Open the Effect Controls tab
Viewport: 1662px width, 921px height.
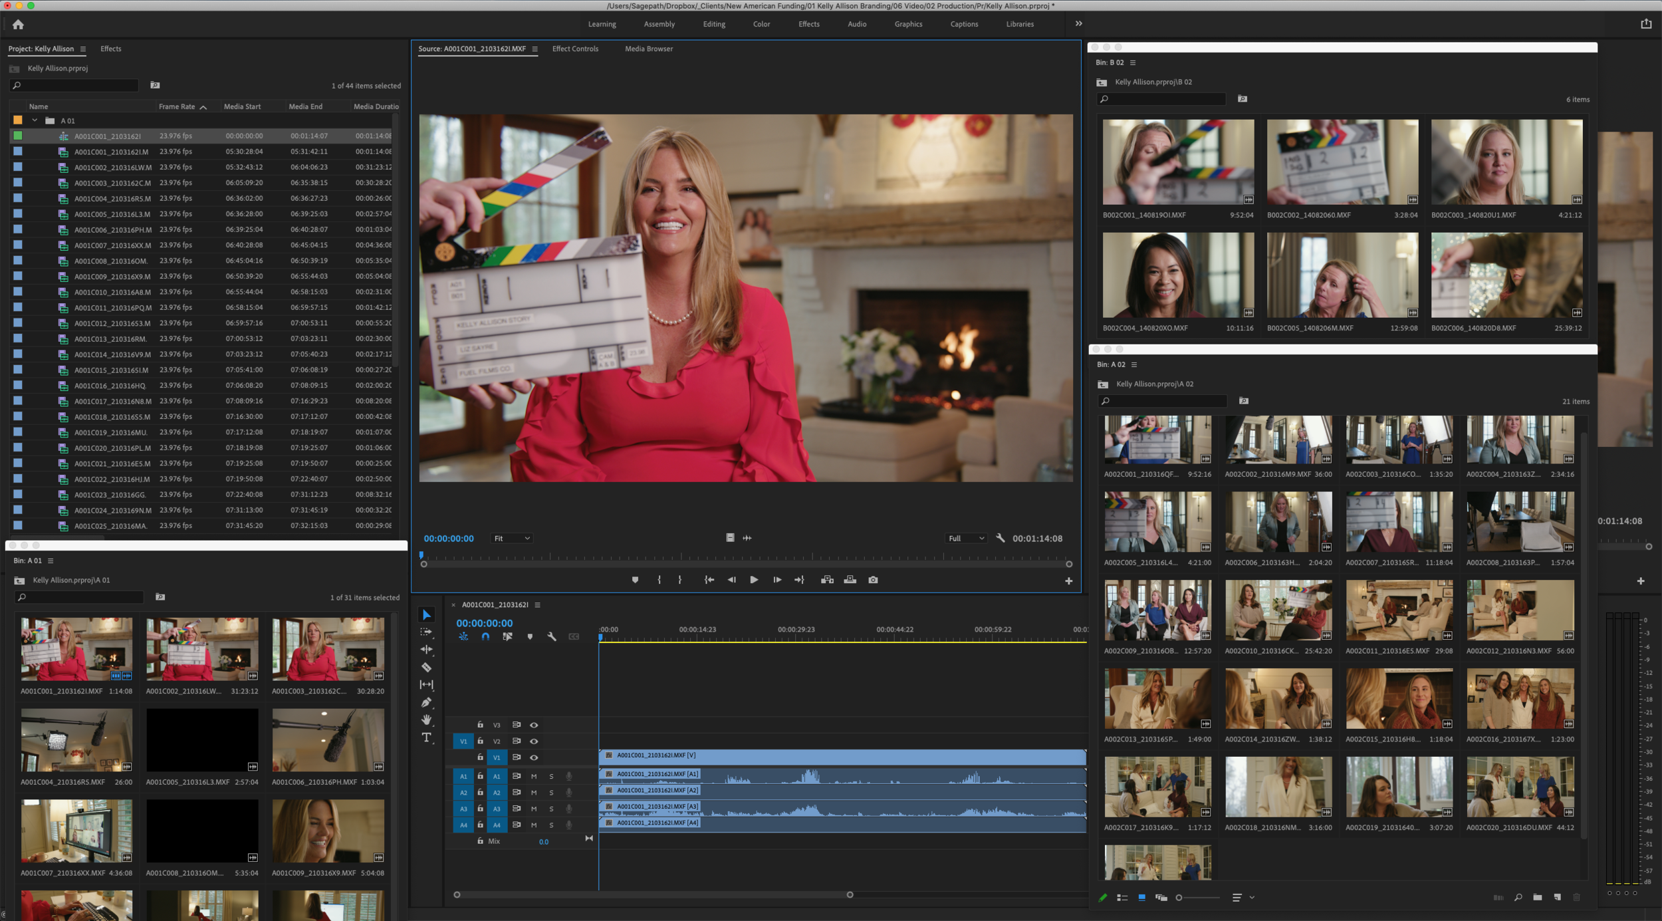click(x=575, y=49)
